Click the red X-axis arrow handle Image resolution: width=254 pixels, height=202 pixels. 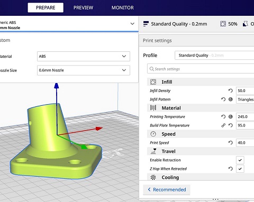pos(99,128)
